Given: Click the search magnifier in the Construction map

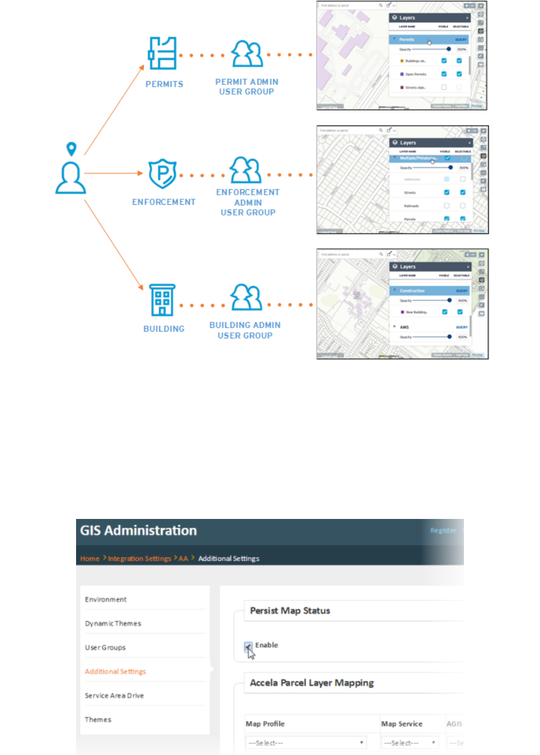Looking at the screenshot, I should (x=380, y=255).
